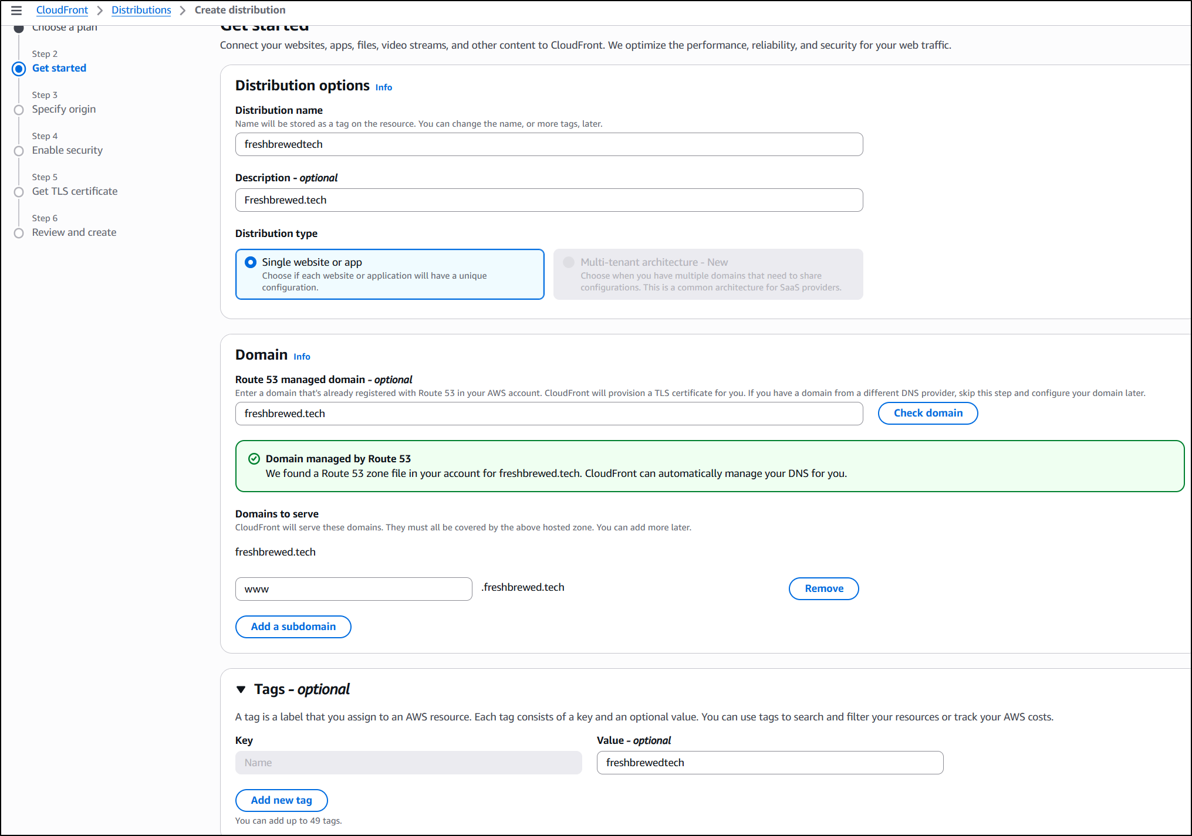Remove the www subdomain

click(824, 588)
